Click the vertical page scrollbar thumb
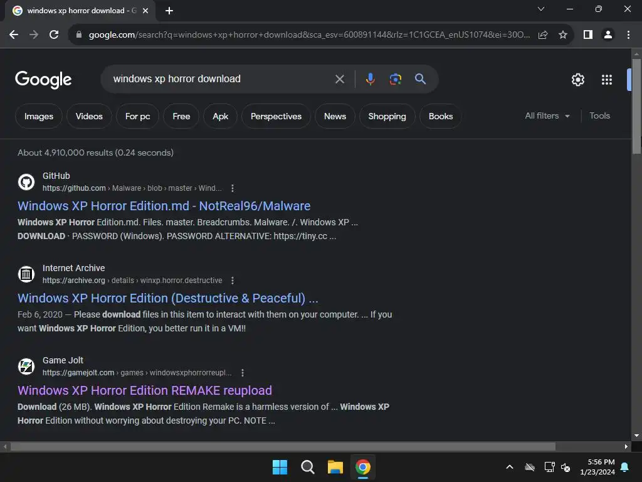Screen dimensions: 642x482 click(x=636, y=107)
